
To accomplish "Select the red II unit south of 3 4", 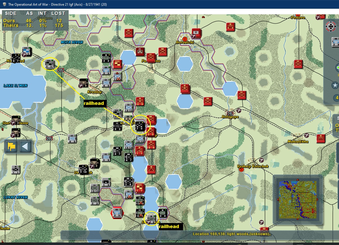I will point(151,169).
